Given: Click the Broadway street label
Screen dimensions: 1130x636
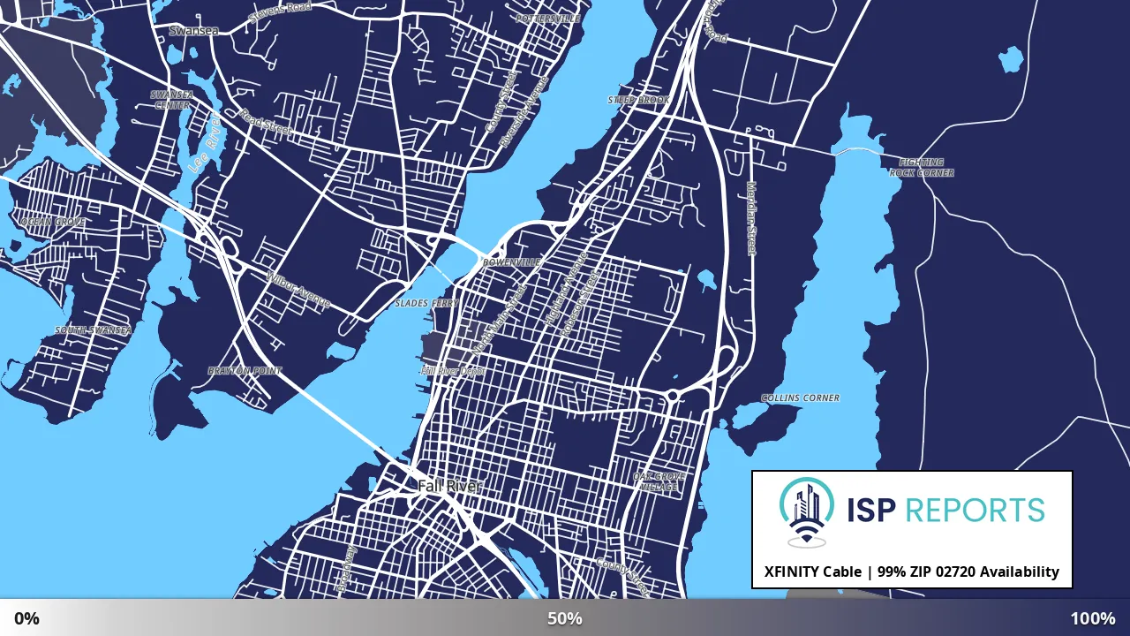Looking at the screenshot, I should (346, 568).
